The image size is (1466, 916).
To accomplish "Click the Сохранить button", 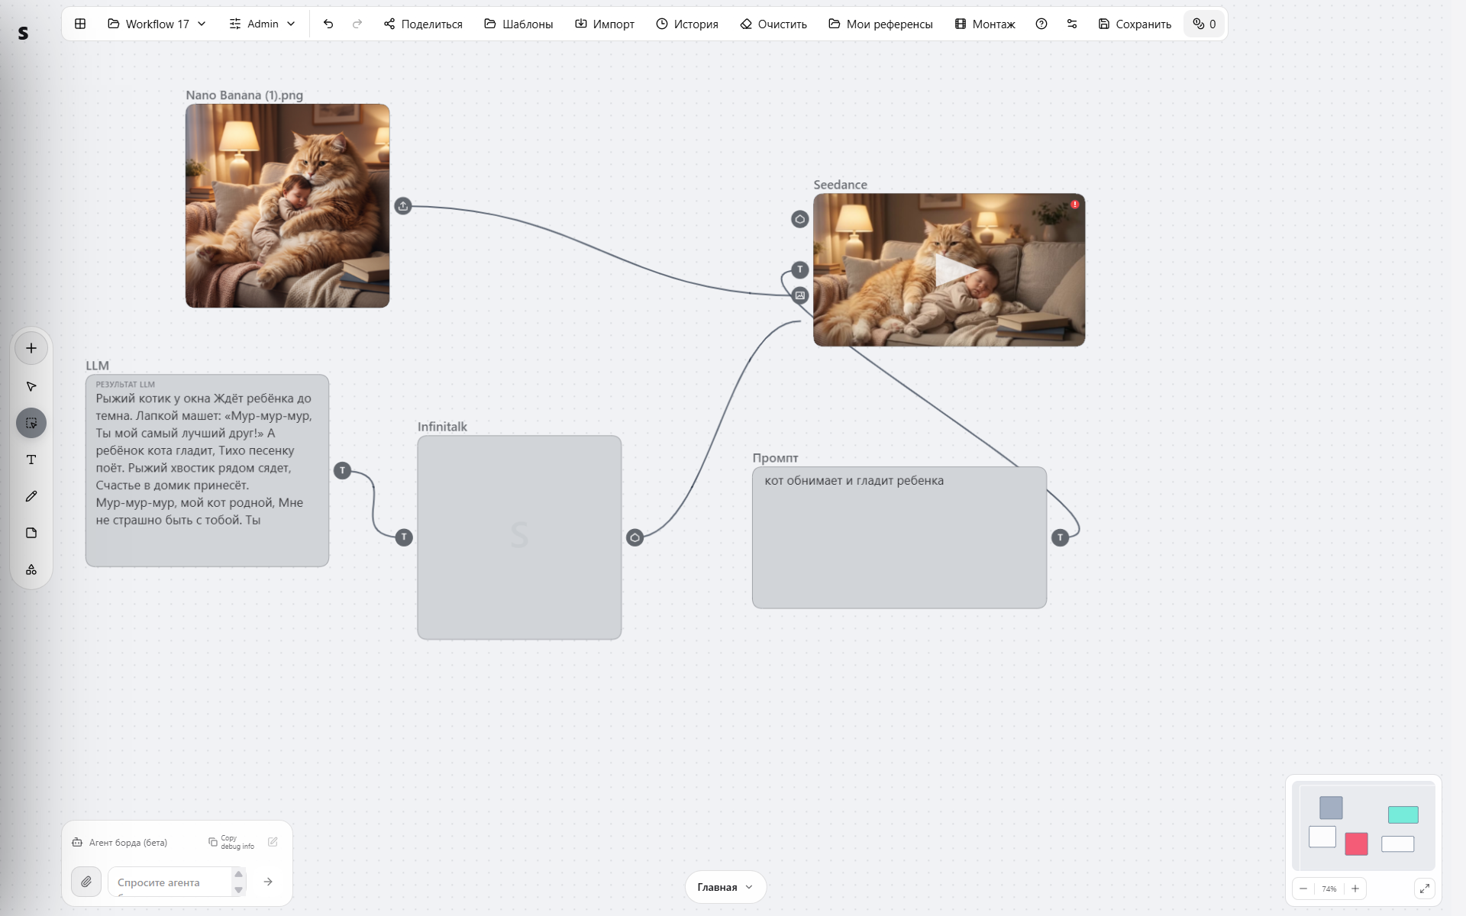I will pos(1135,24).
